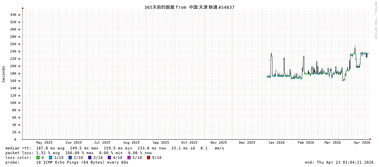This screenshot has width=379, height=167.
Task: Click the end timestamp Thu Apr 23
Action: click(x=339, y=162)
